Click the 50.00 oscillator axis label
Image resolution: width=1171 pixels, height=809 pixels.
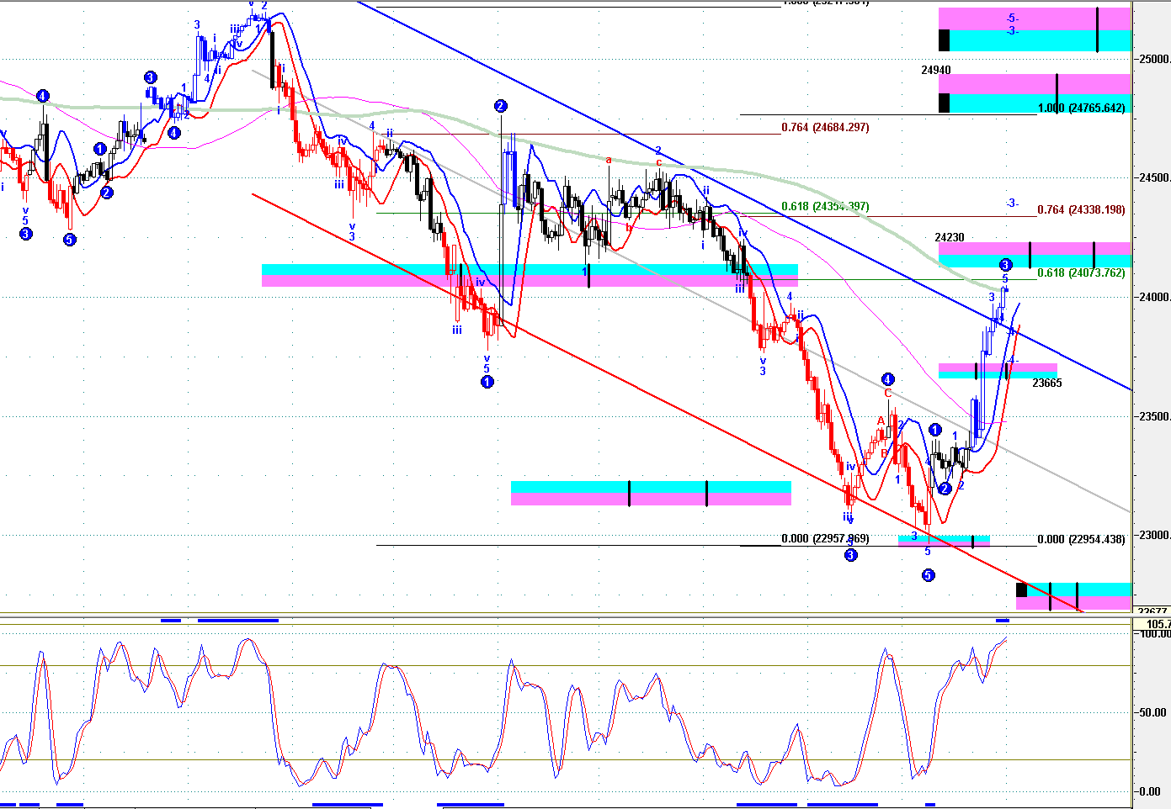(x=1152, y=713)
